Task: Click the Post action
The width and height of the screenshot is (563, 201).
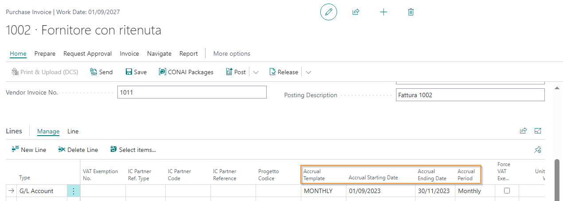Action: tap(236, 72)
